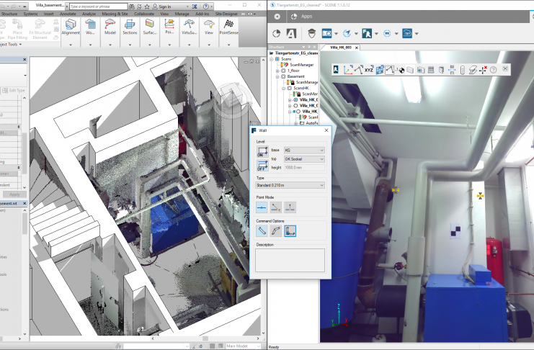534x350 pixels.
Task: Select the ScanManager item under Scans
Action: [302, 65]
